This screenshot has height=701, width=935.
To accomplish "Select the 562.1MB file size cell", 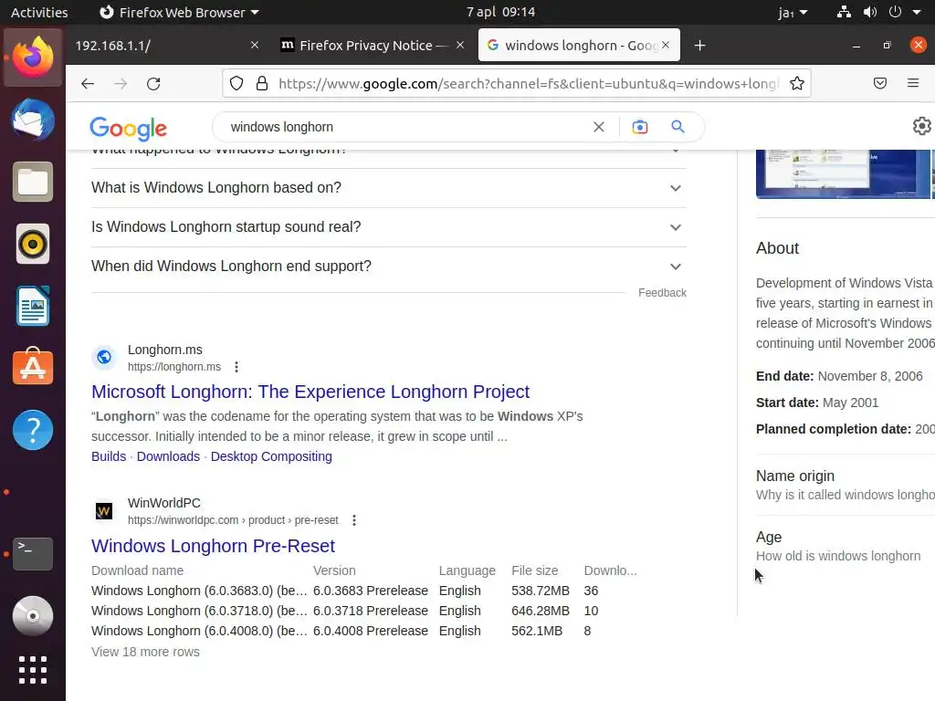I will (537, 631).
